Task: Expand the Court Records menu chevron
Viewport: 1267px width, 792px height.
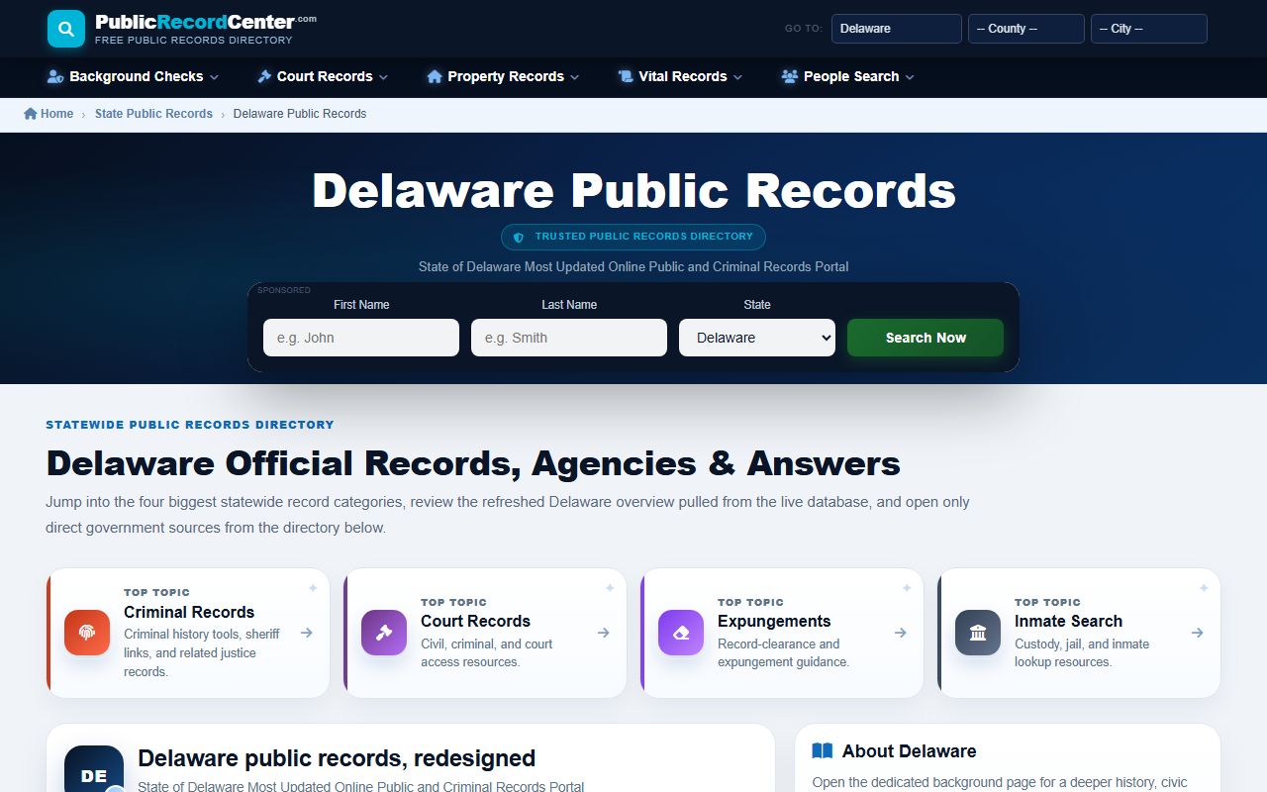Action: 383,77
